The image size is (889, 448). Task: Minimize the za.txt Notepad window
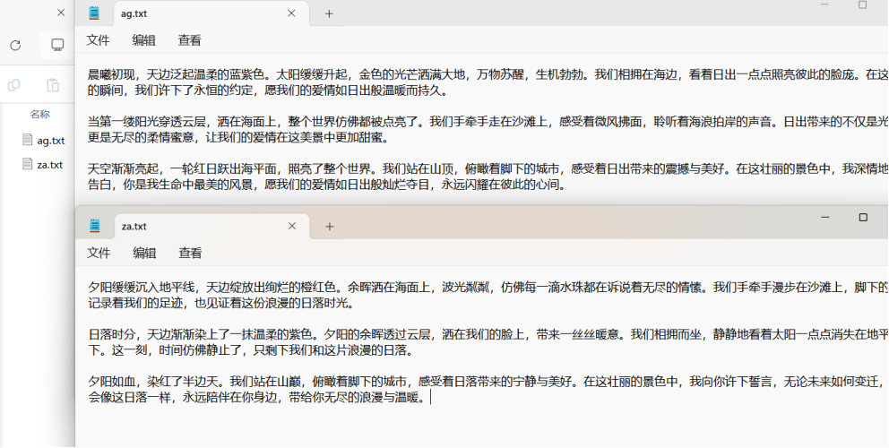tap(825, 217)
